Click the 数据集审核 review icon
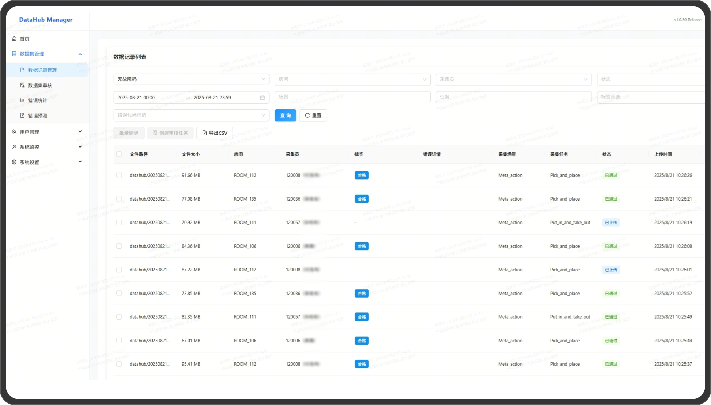Viewport: 711px width, 405px height. pos(22,85)
